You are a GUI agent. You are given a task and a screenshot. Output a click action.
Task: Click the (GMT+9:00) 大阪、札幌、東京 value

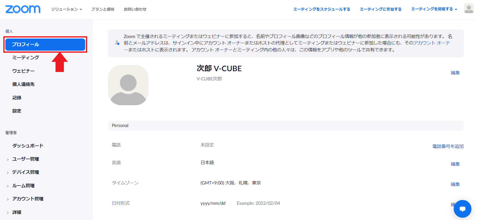[x=231, y=183]
